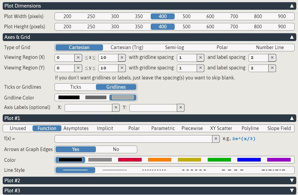Switch Plot #1 to Unused
This screenshot has width=298, height=195.
click(18, 128)
